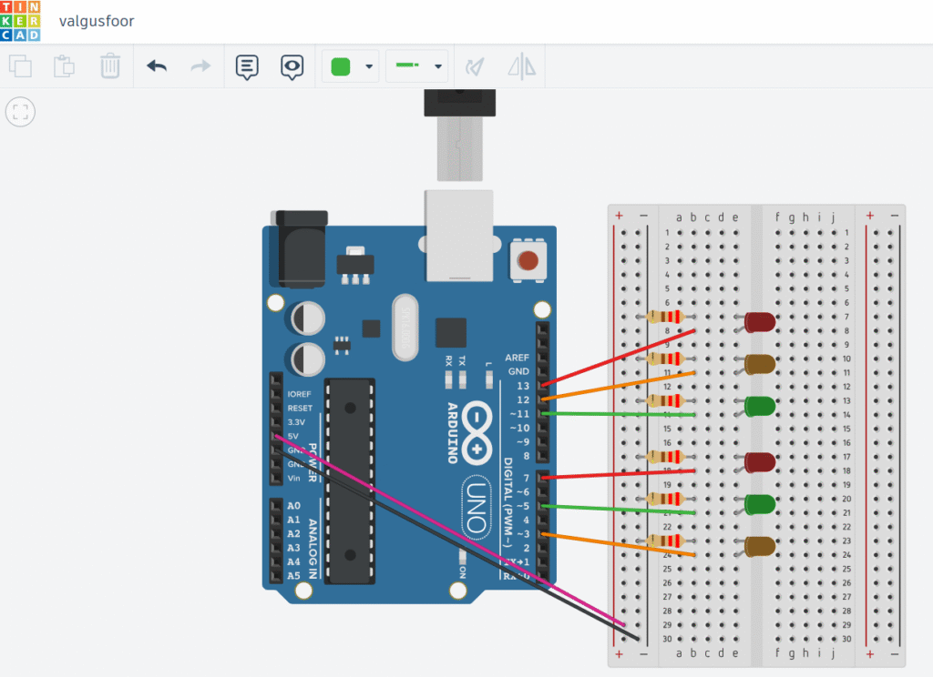
Task: Zoom to fit the circuit view
Action: [20, 112]
